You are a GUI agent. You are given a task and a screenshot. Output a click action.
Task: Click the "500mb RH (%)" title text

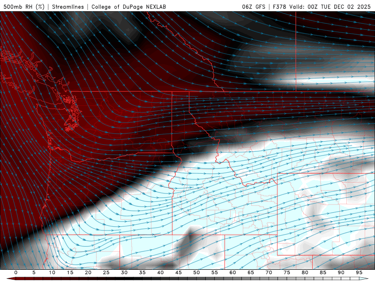coord(24,7)
